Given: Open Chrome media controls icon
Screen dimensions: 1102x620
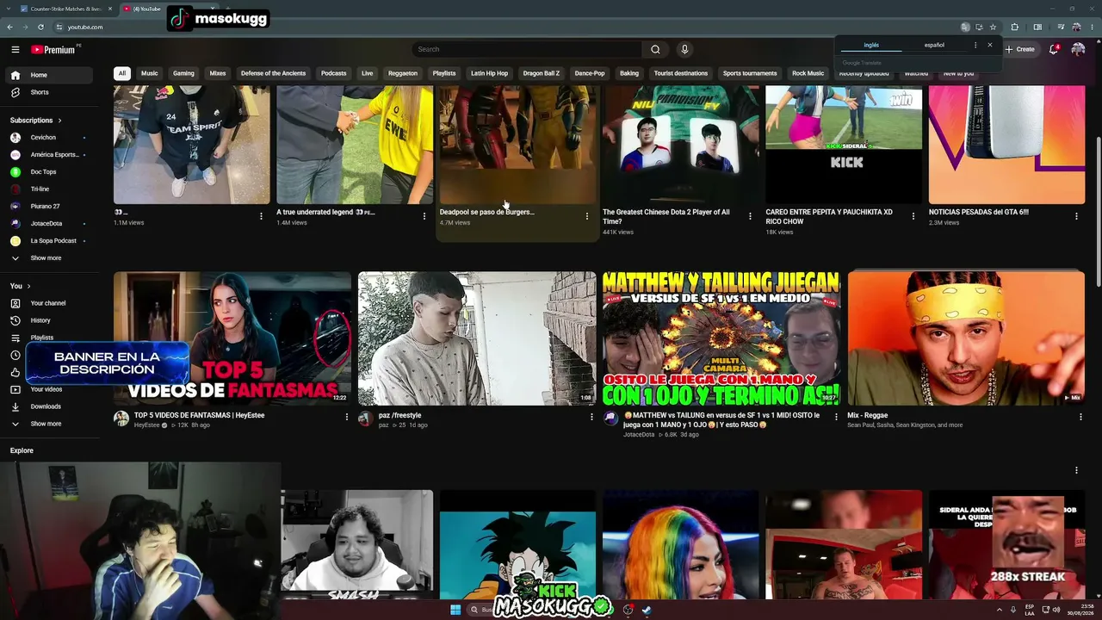Looking at the screenshot, I should 1060,27.
